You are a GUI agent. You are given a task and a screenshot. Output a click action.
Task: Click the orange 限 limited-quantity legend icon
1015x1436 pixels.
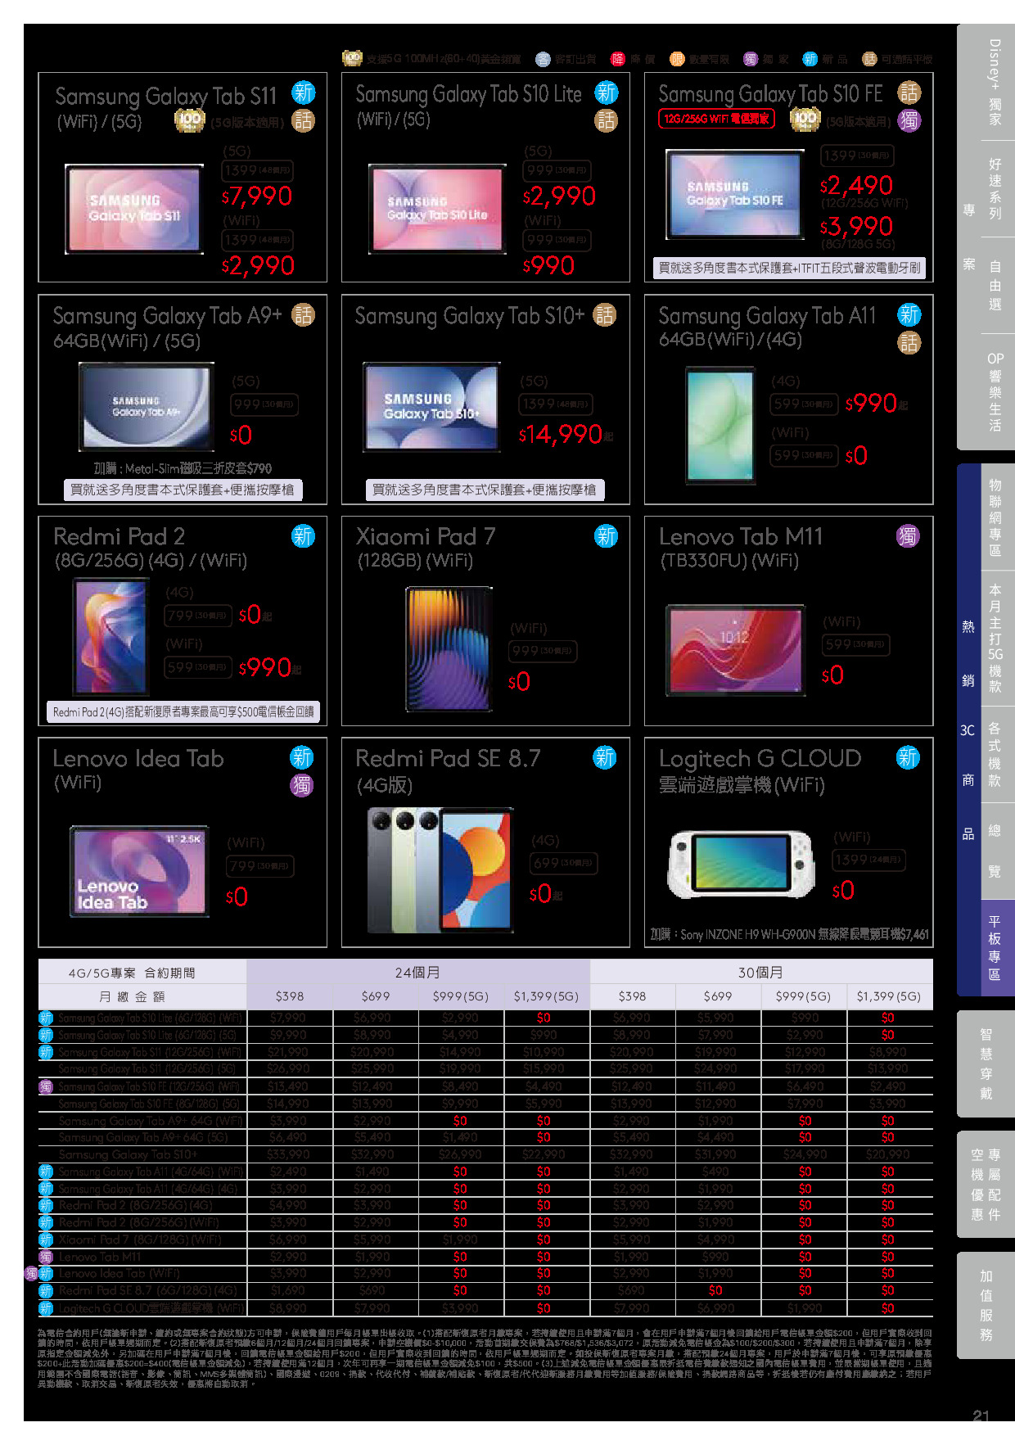[x=677, y=59]
